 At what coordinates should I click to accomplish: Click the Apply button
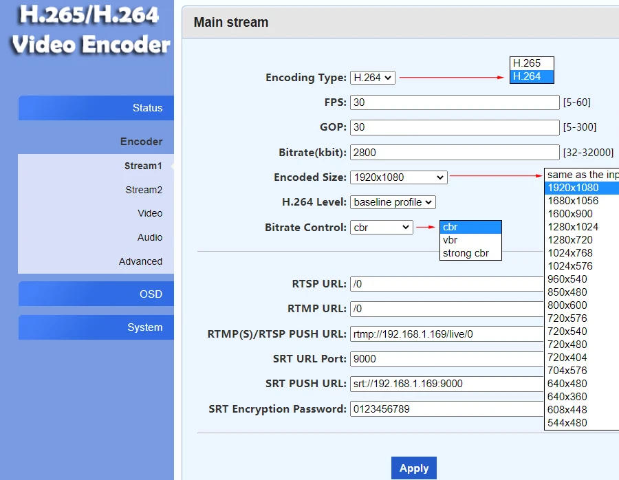coord(413,468)
